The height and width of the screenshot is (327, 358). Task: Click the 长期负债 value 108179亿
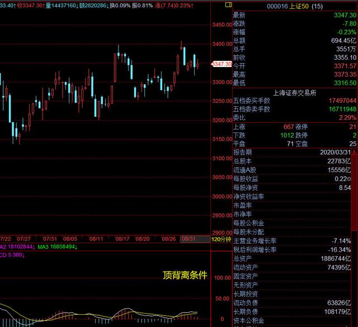pos(337,312)
